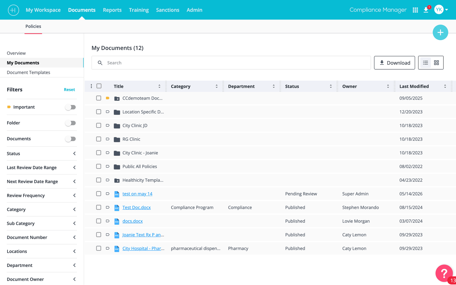Click the yellow important flag on CCdemoteam row
This screenshot has width=456, height=285.
[107, 98]
